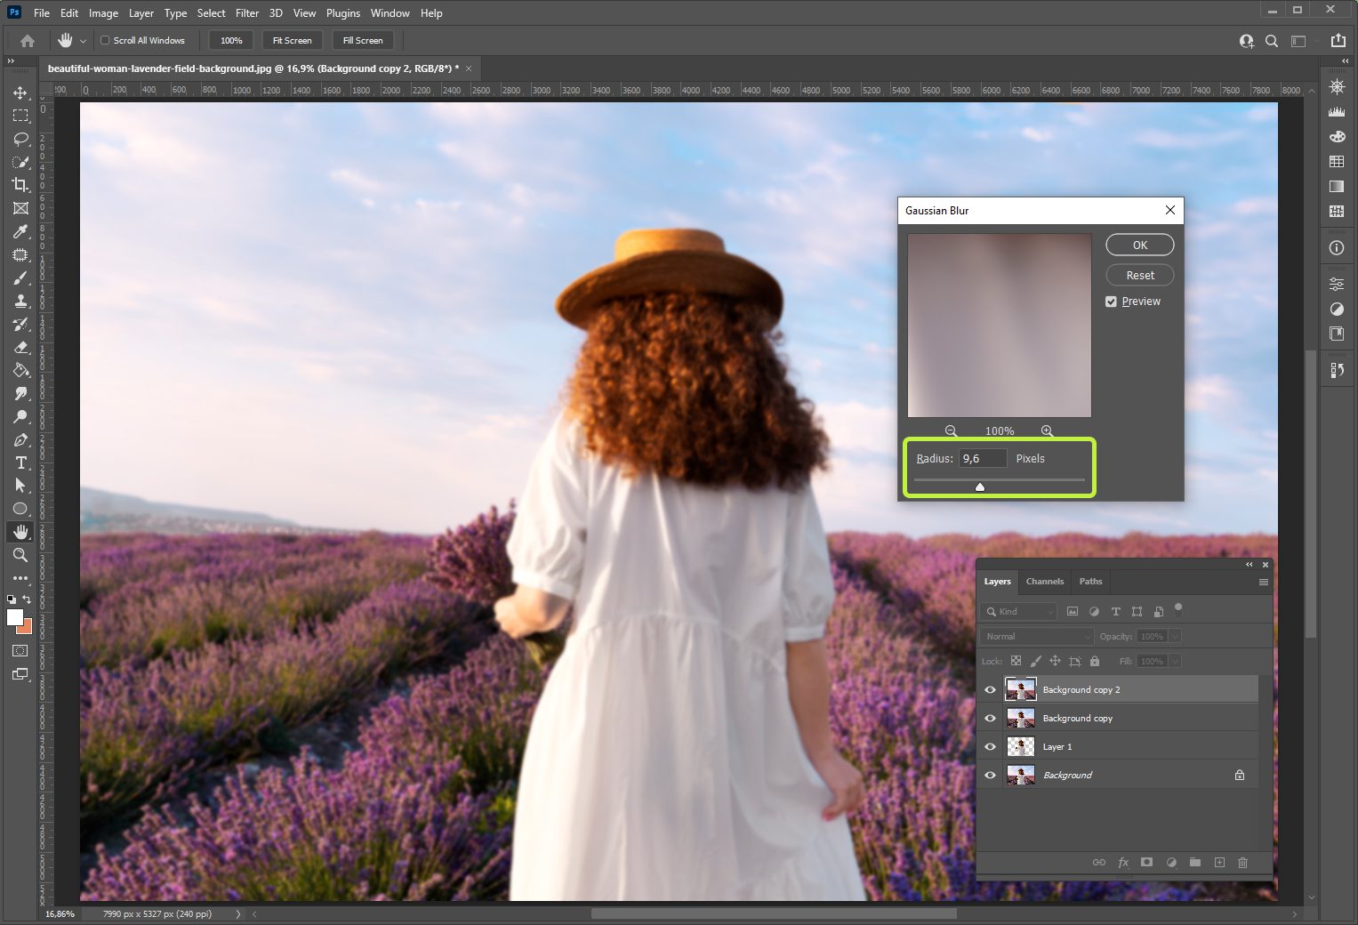Click OK in the Gaussian Blur dialog
The height and width of the screenshot is (925, 1358).
[x=1140, y=245]
